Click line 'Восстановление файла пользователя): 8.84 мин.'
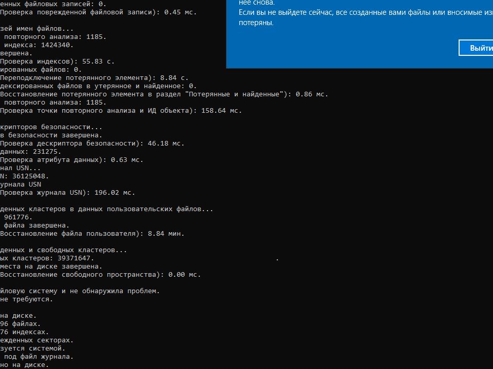Viewport: 493px width, 369px height. 92,234
